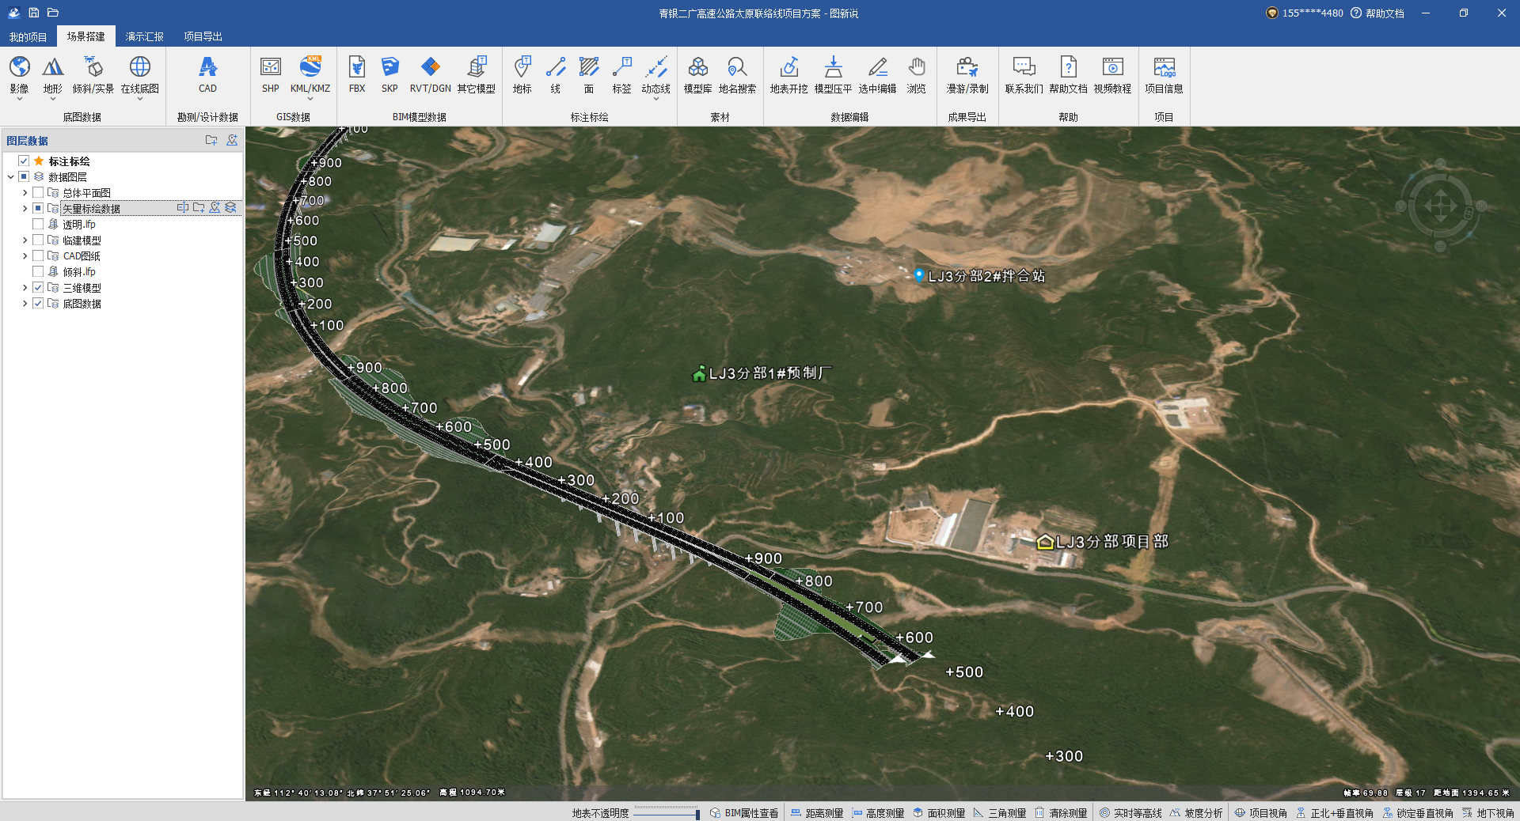Image resolution: width=1520 pixels, height=821 pixels.
Task: Open the 项目导出 ribbon tab
Action: 203,36
